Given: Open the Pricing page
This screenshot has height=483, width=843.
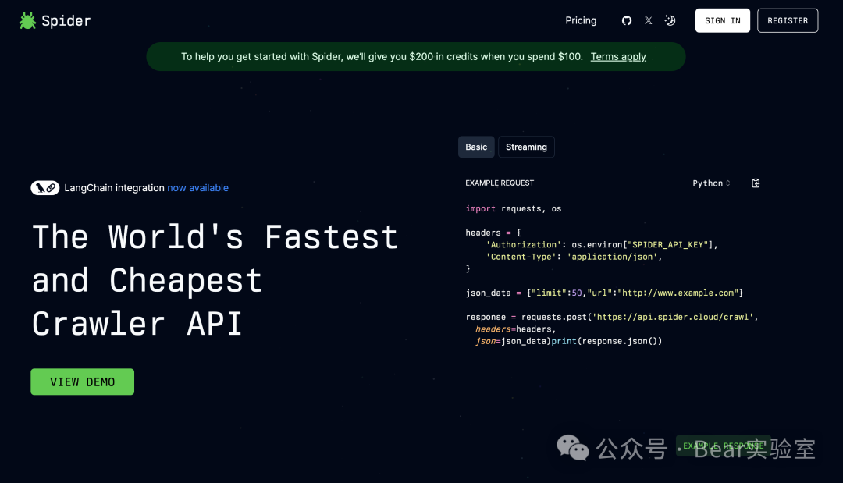Looking at the screenshot, I should click(581, 21).
